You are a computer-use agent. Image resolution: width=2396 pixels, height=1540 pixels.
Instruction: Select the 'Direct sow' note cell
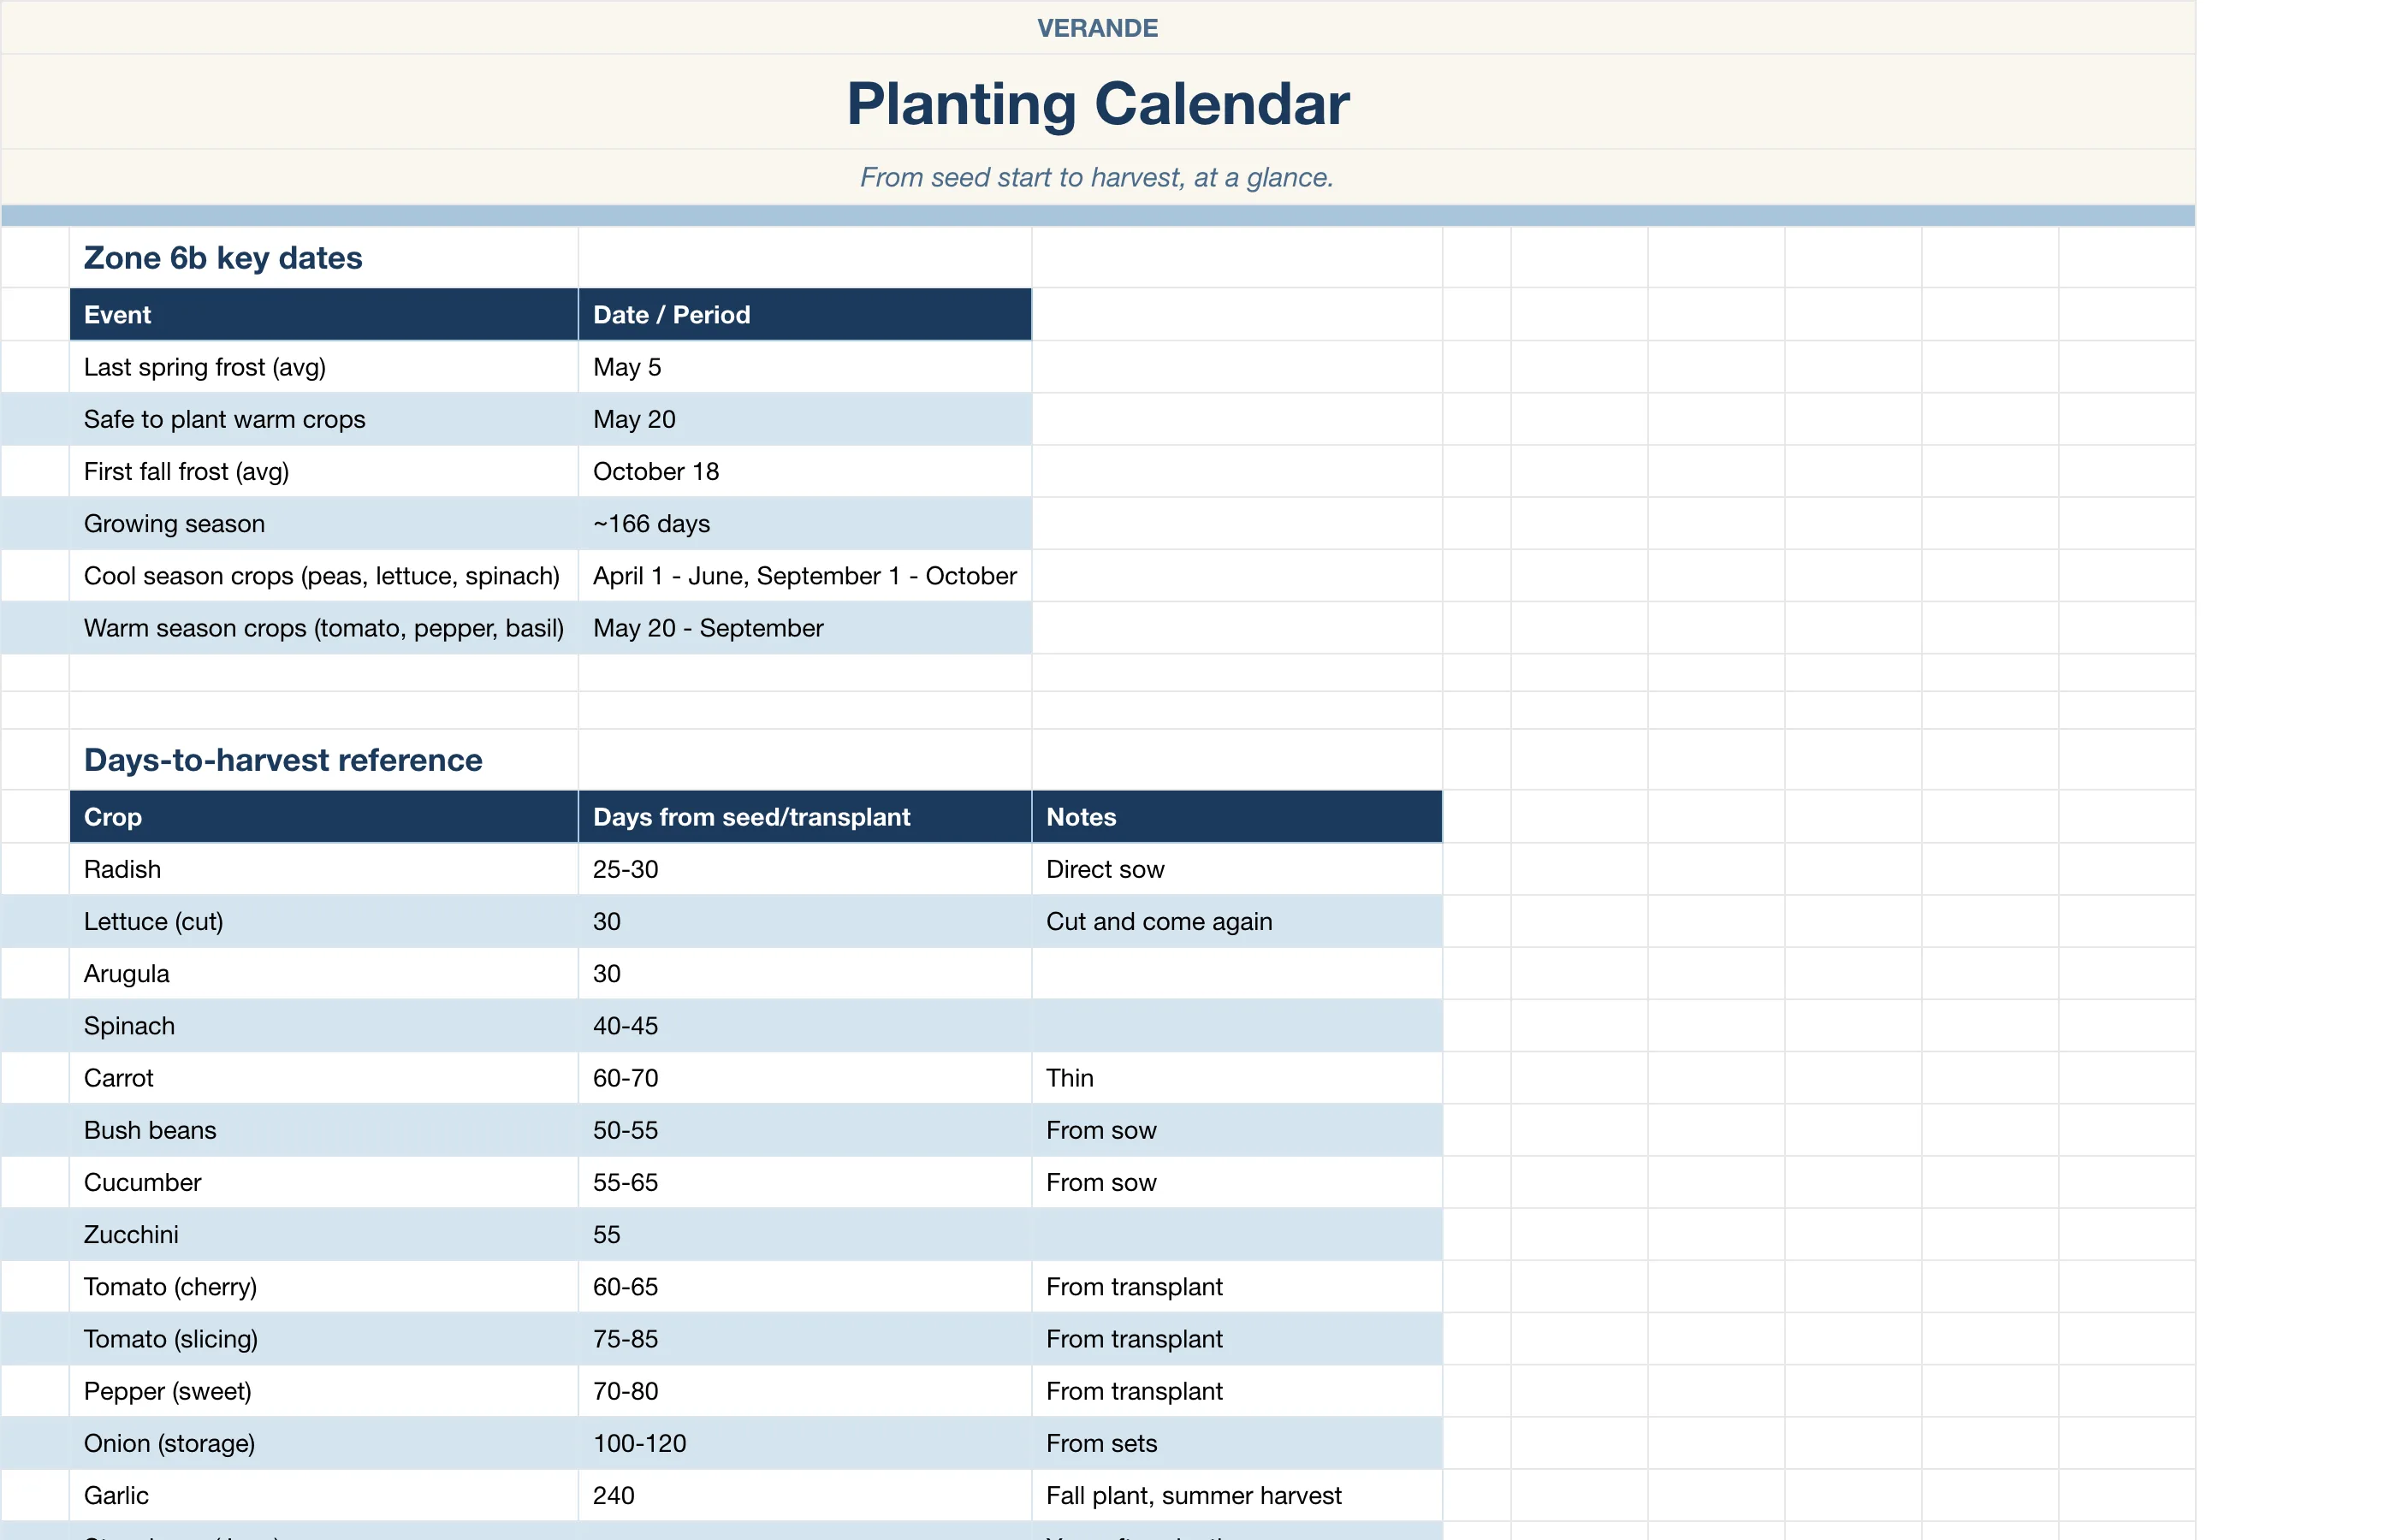(1236, 869)
